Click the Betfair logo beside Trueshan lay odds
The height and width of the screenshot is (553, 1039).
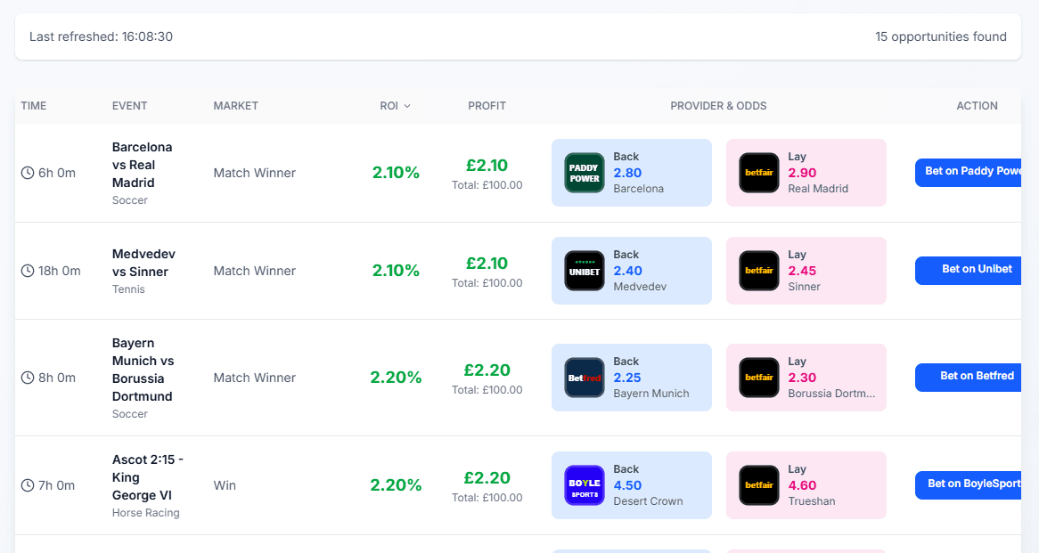[x=758, y=484]
